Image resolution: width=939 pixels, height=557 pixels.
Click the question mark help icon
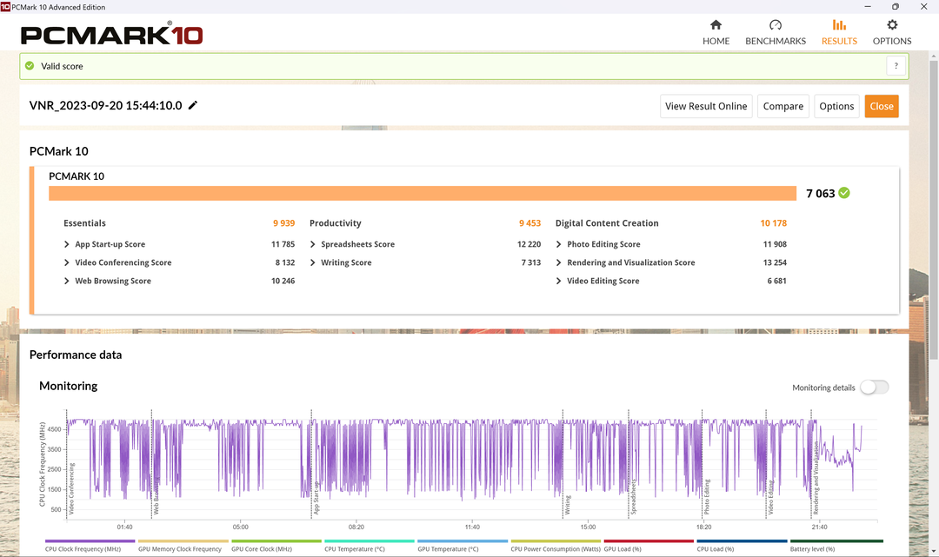tap(896, 66)
